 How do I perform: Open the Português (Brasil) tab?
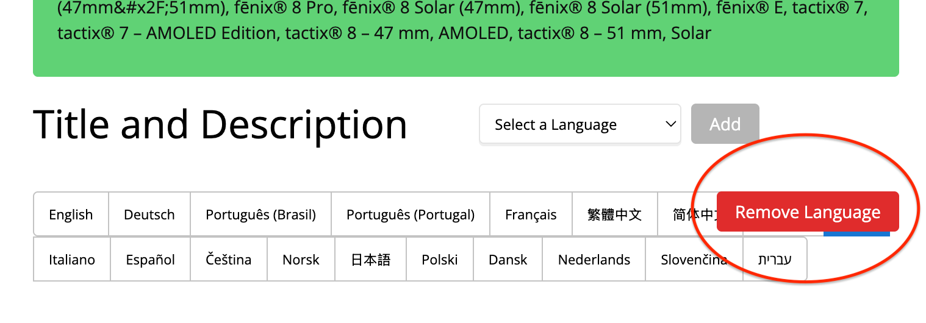[260, 215]
